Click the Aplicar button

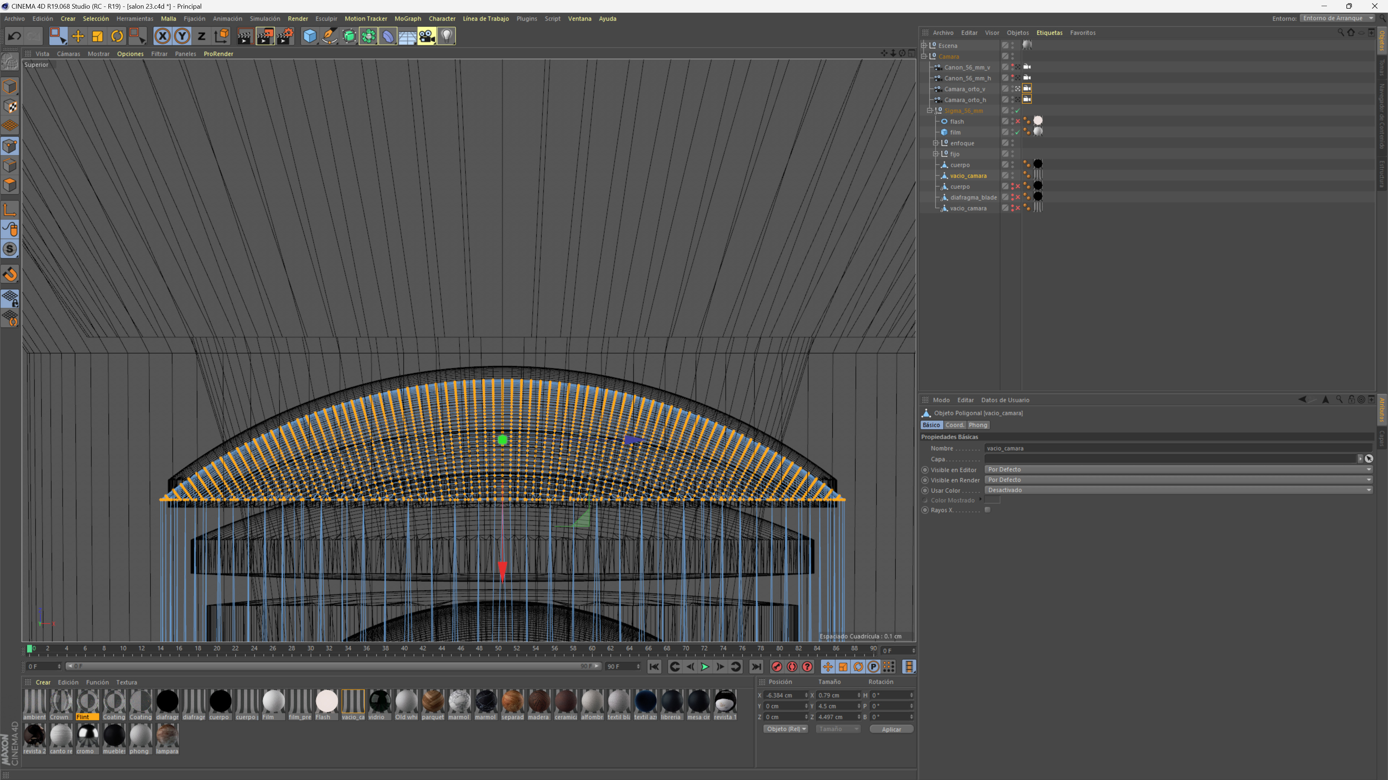891,729
